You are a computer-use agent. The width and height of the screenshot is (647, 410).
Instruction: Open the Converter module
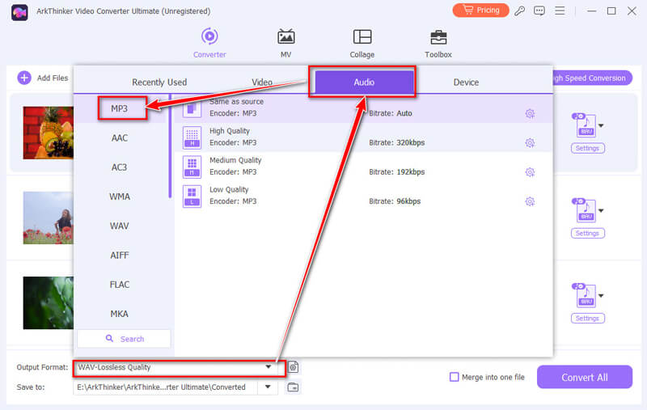tap(209, 43)
